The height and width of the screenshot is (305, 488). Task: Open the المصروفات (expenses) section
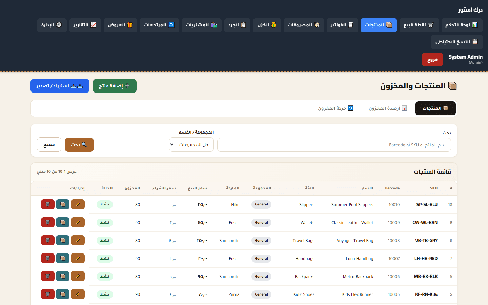pos(304,25)
